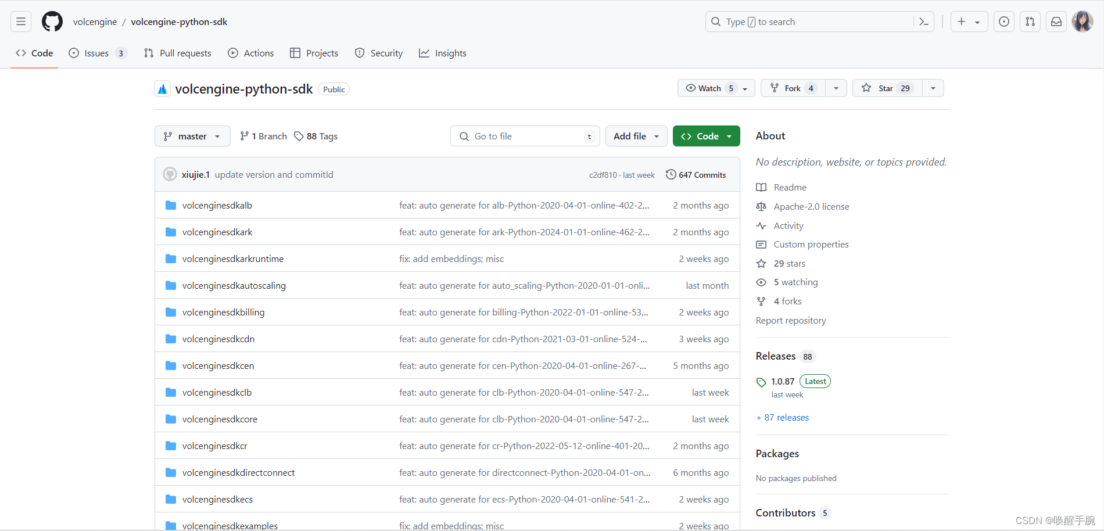Viewport: 1104px width, 531px height.
Task: Click the Go to file search field
Action: point(525,137)
